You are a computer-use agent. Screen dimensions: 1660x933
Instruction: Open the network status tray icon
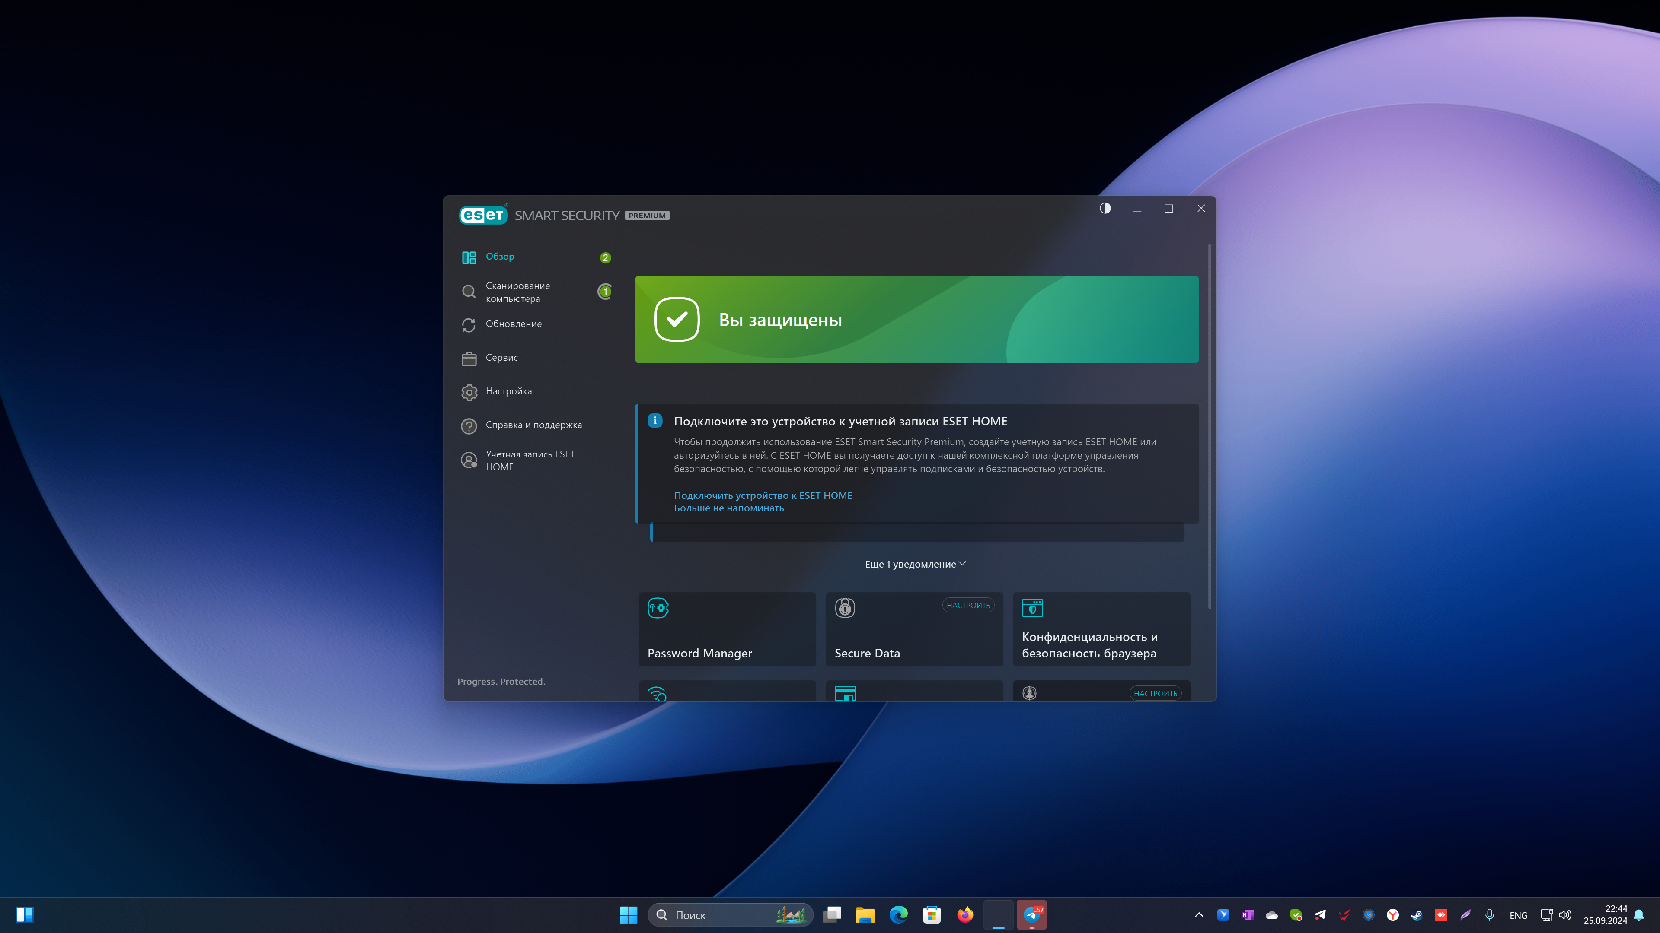(x=1547, y=915)
